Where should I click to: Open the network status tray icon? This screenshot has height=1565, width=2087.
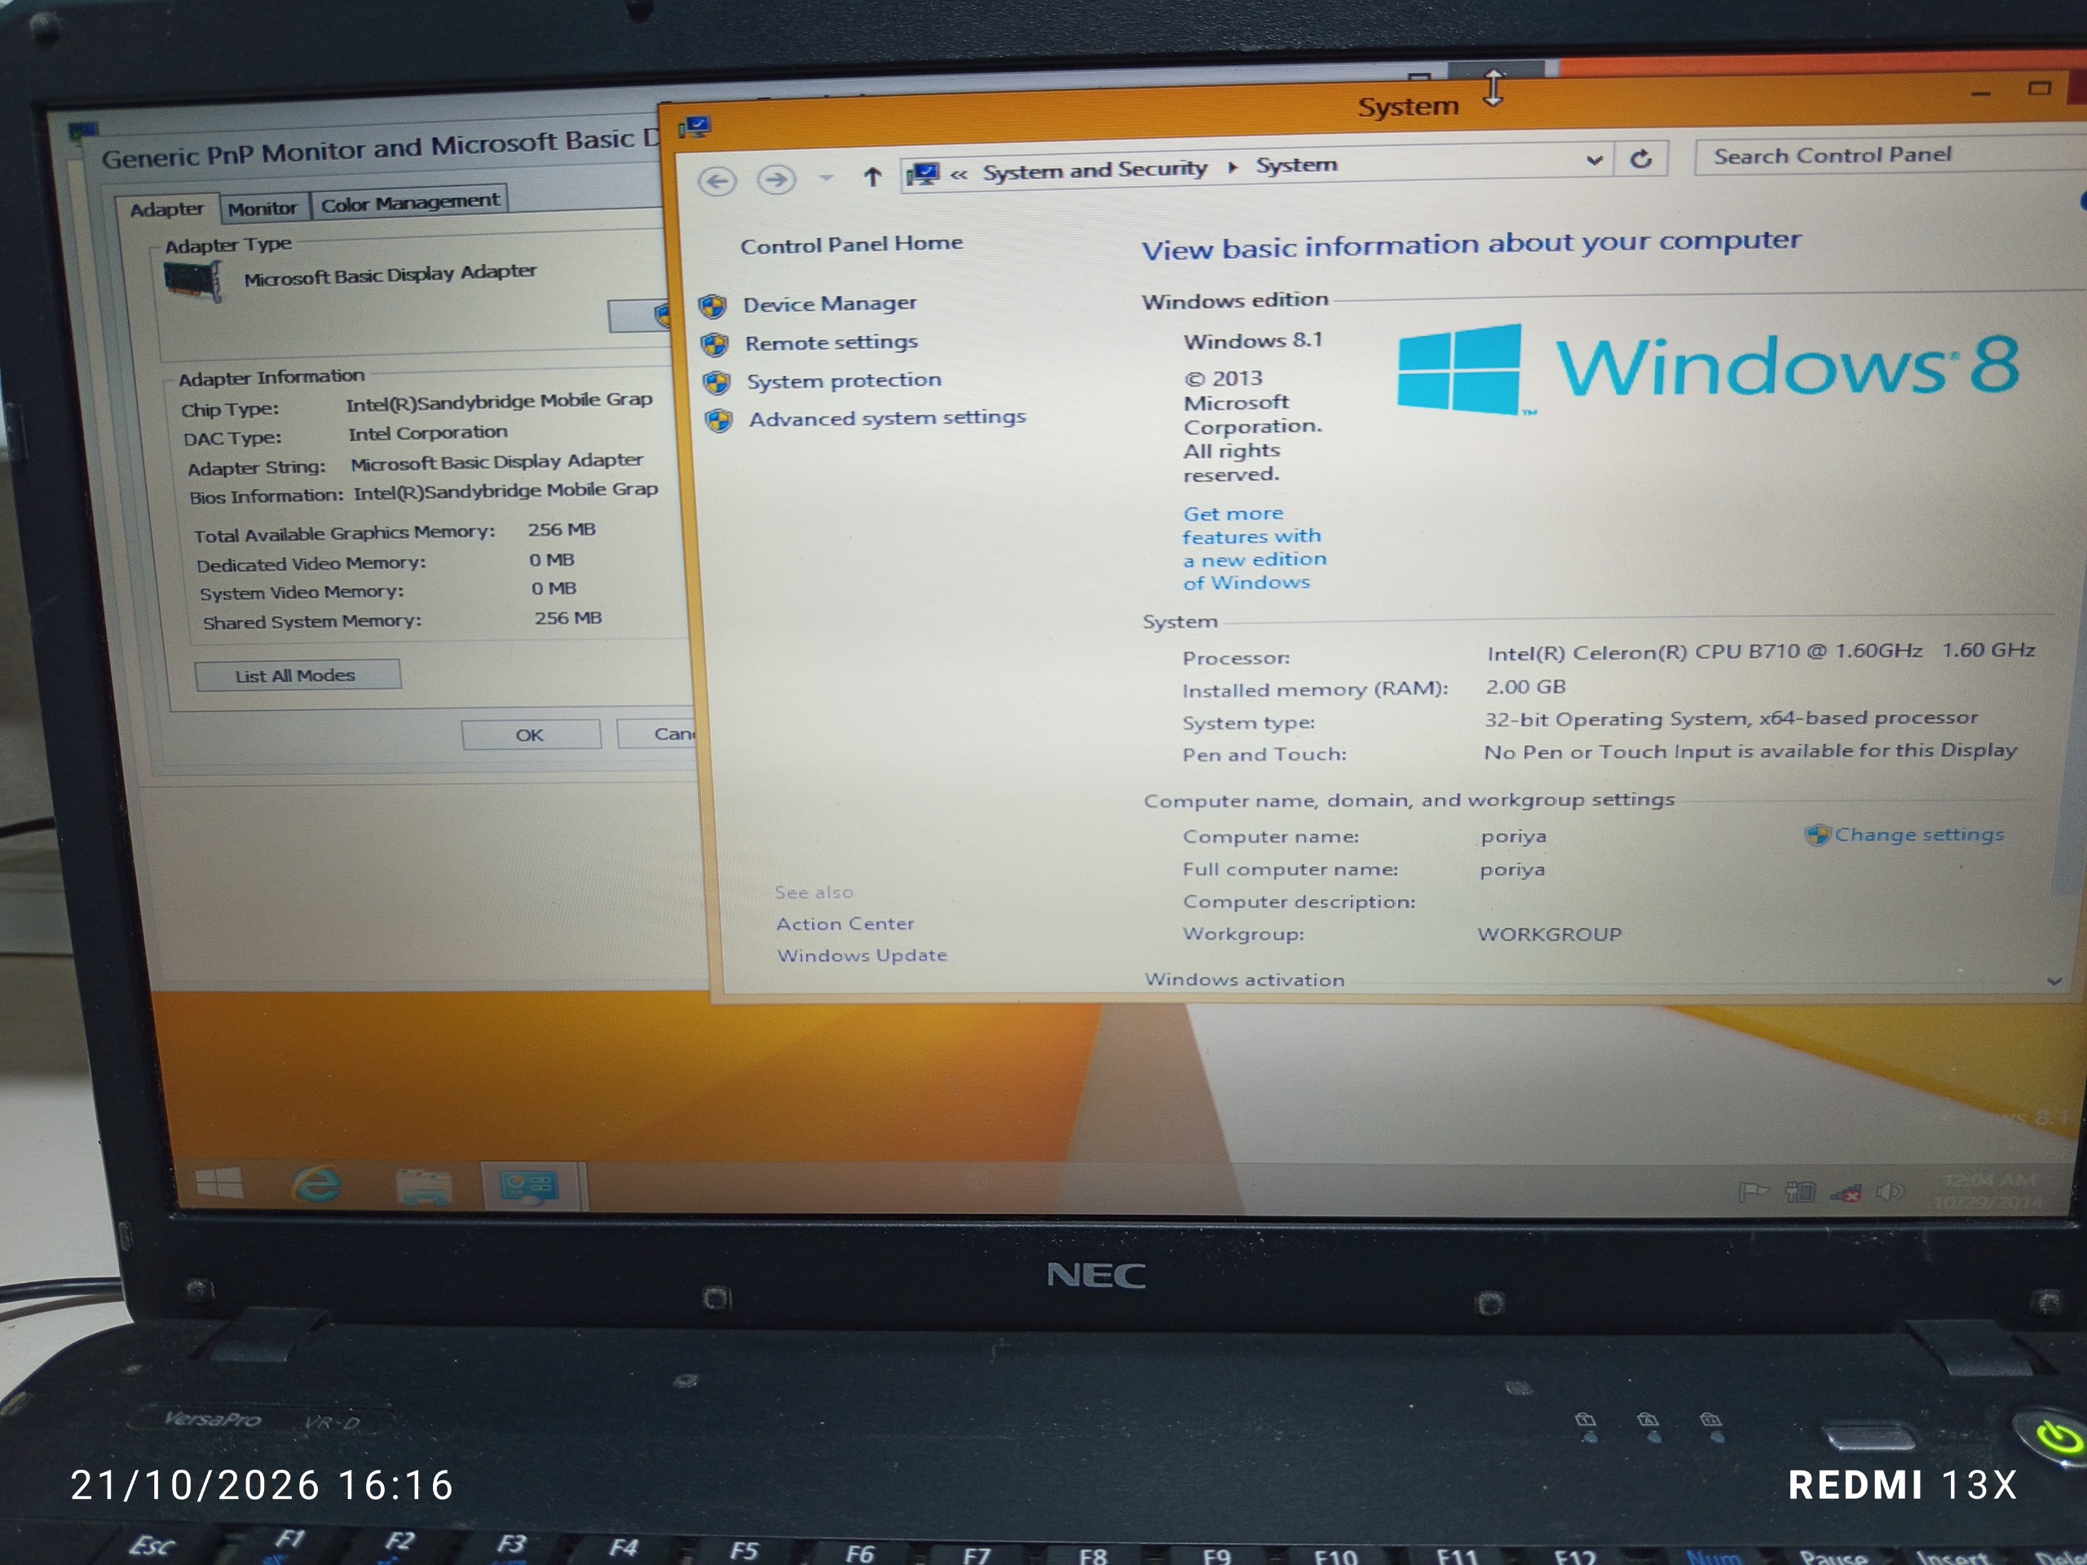[x=1846, y=1193]
